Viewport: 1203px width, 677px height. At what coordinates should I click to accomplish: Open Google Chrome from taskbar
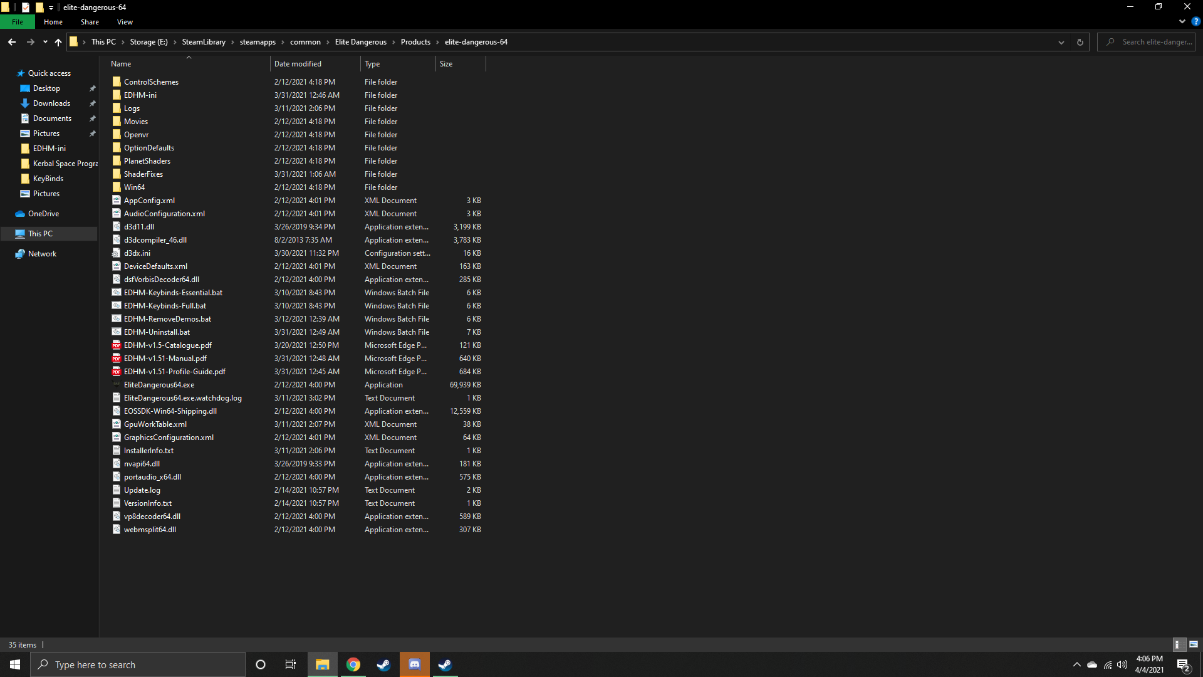click(x=353, y=664)
